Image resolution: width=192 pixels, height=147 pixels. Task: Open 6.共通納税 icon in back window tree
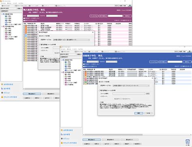point(6,39)
